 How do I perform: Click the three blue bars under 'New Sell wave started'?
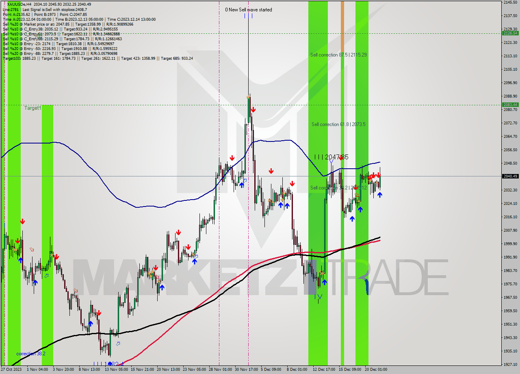point(248,16)
